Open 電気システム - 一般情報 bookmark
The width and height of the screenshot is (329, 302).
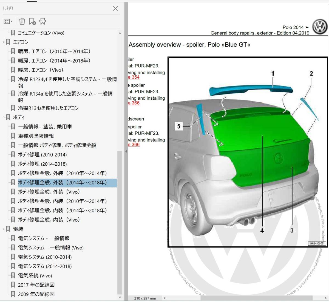point(44,238)
